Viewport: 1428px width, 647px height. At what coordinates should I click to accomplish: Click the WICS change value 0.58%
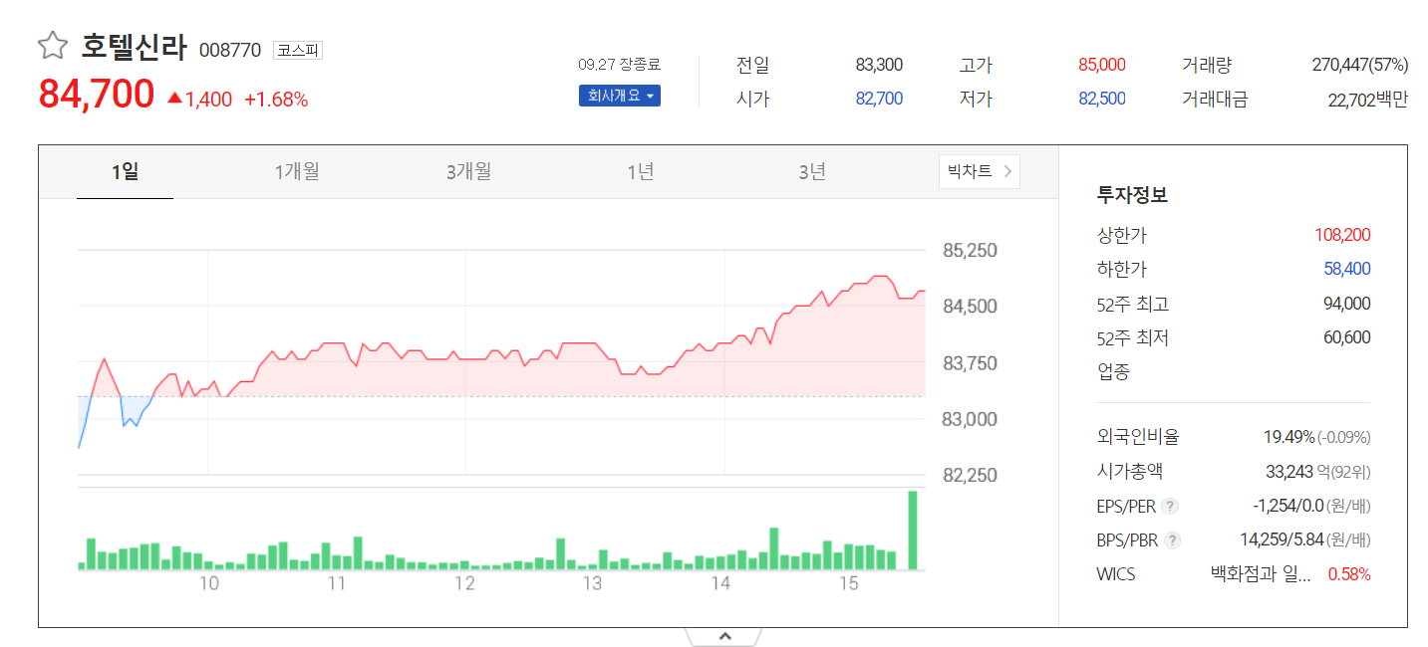1349,574
